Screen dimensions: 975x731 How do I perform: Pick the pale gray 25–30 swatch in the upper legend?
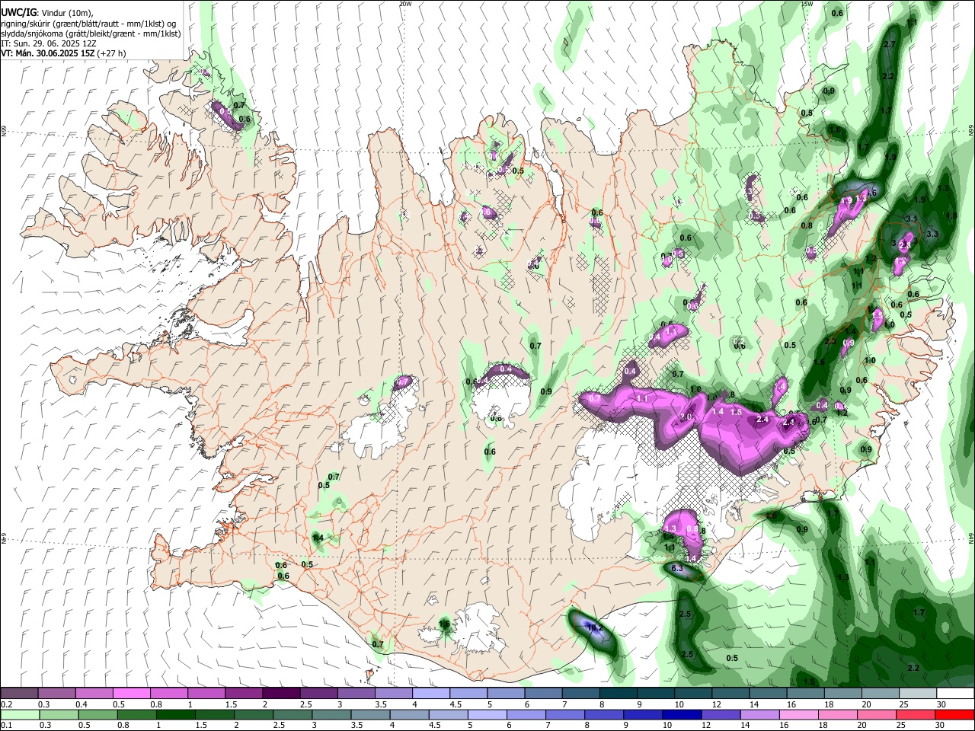pyautogui.click(x=918, y=694)
